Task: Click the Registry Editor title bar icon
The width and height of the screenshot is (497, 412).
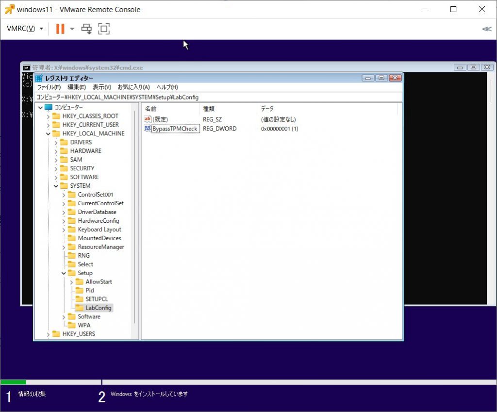Action: point(39,78)
